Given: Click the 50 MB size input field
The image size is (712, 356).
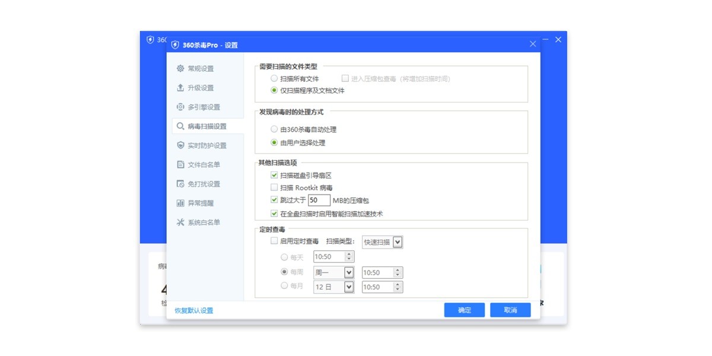Looking at the screenshot, I should point(321,200).
